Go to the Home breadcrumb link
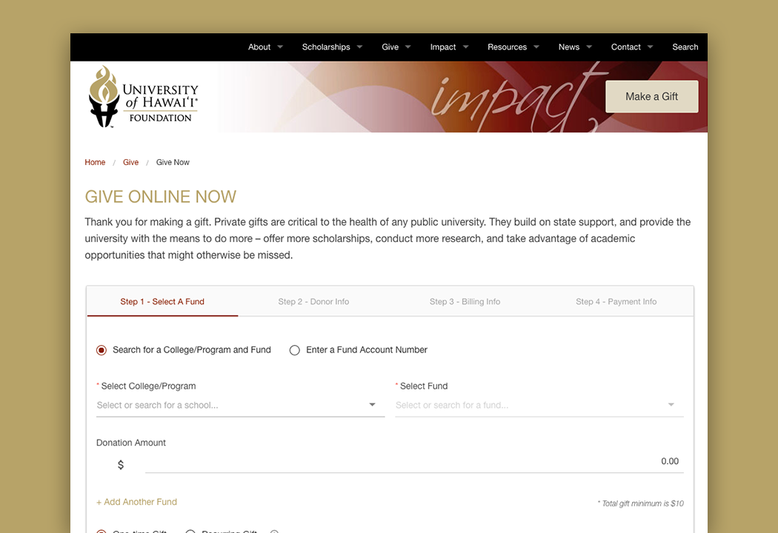 (95, 162)
